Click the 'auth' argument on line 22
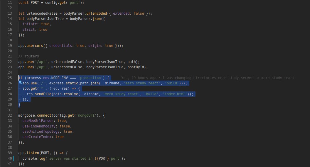Viewport: 310px width, 167px height. (132, 62)
